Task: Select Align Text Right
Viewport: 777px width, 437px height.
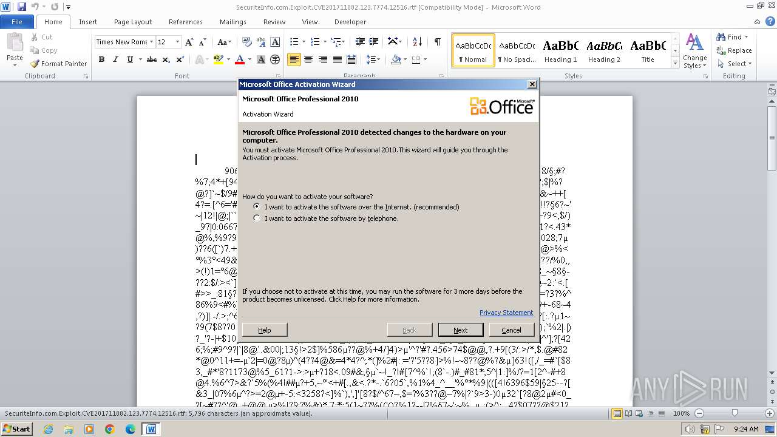Action: coord(322,59)
